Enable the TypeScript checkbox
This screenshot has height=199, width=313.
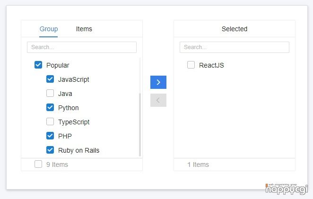pos(50,121)
